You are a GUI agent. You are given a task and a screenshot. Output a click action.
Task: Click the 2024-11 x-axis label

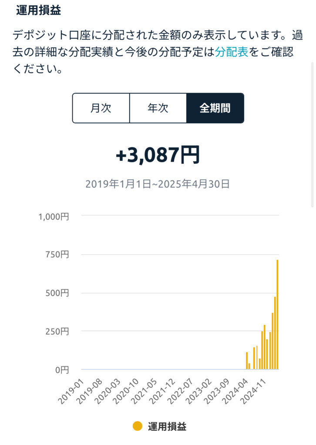click(253, 391)
